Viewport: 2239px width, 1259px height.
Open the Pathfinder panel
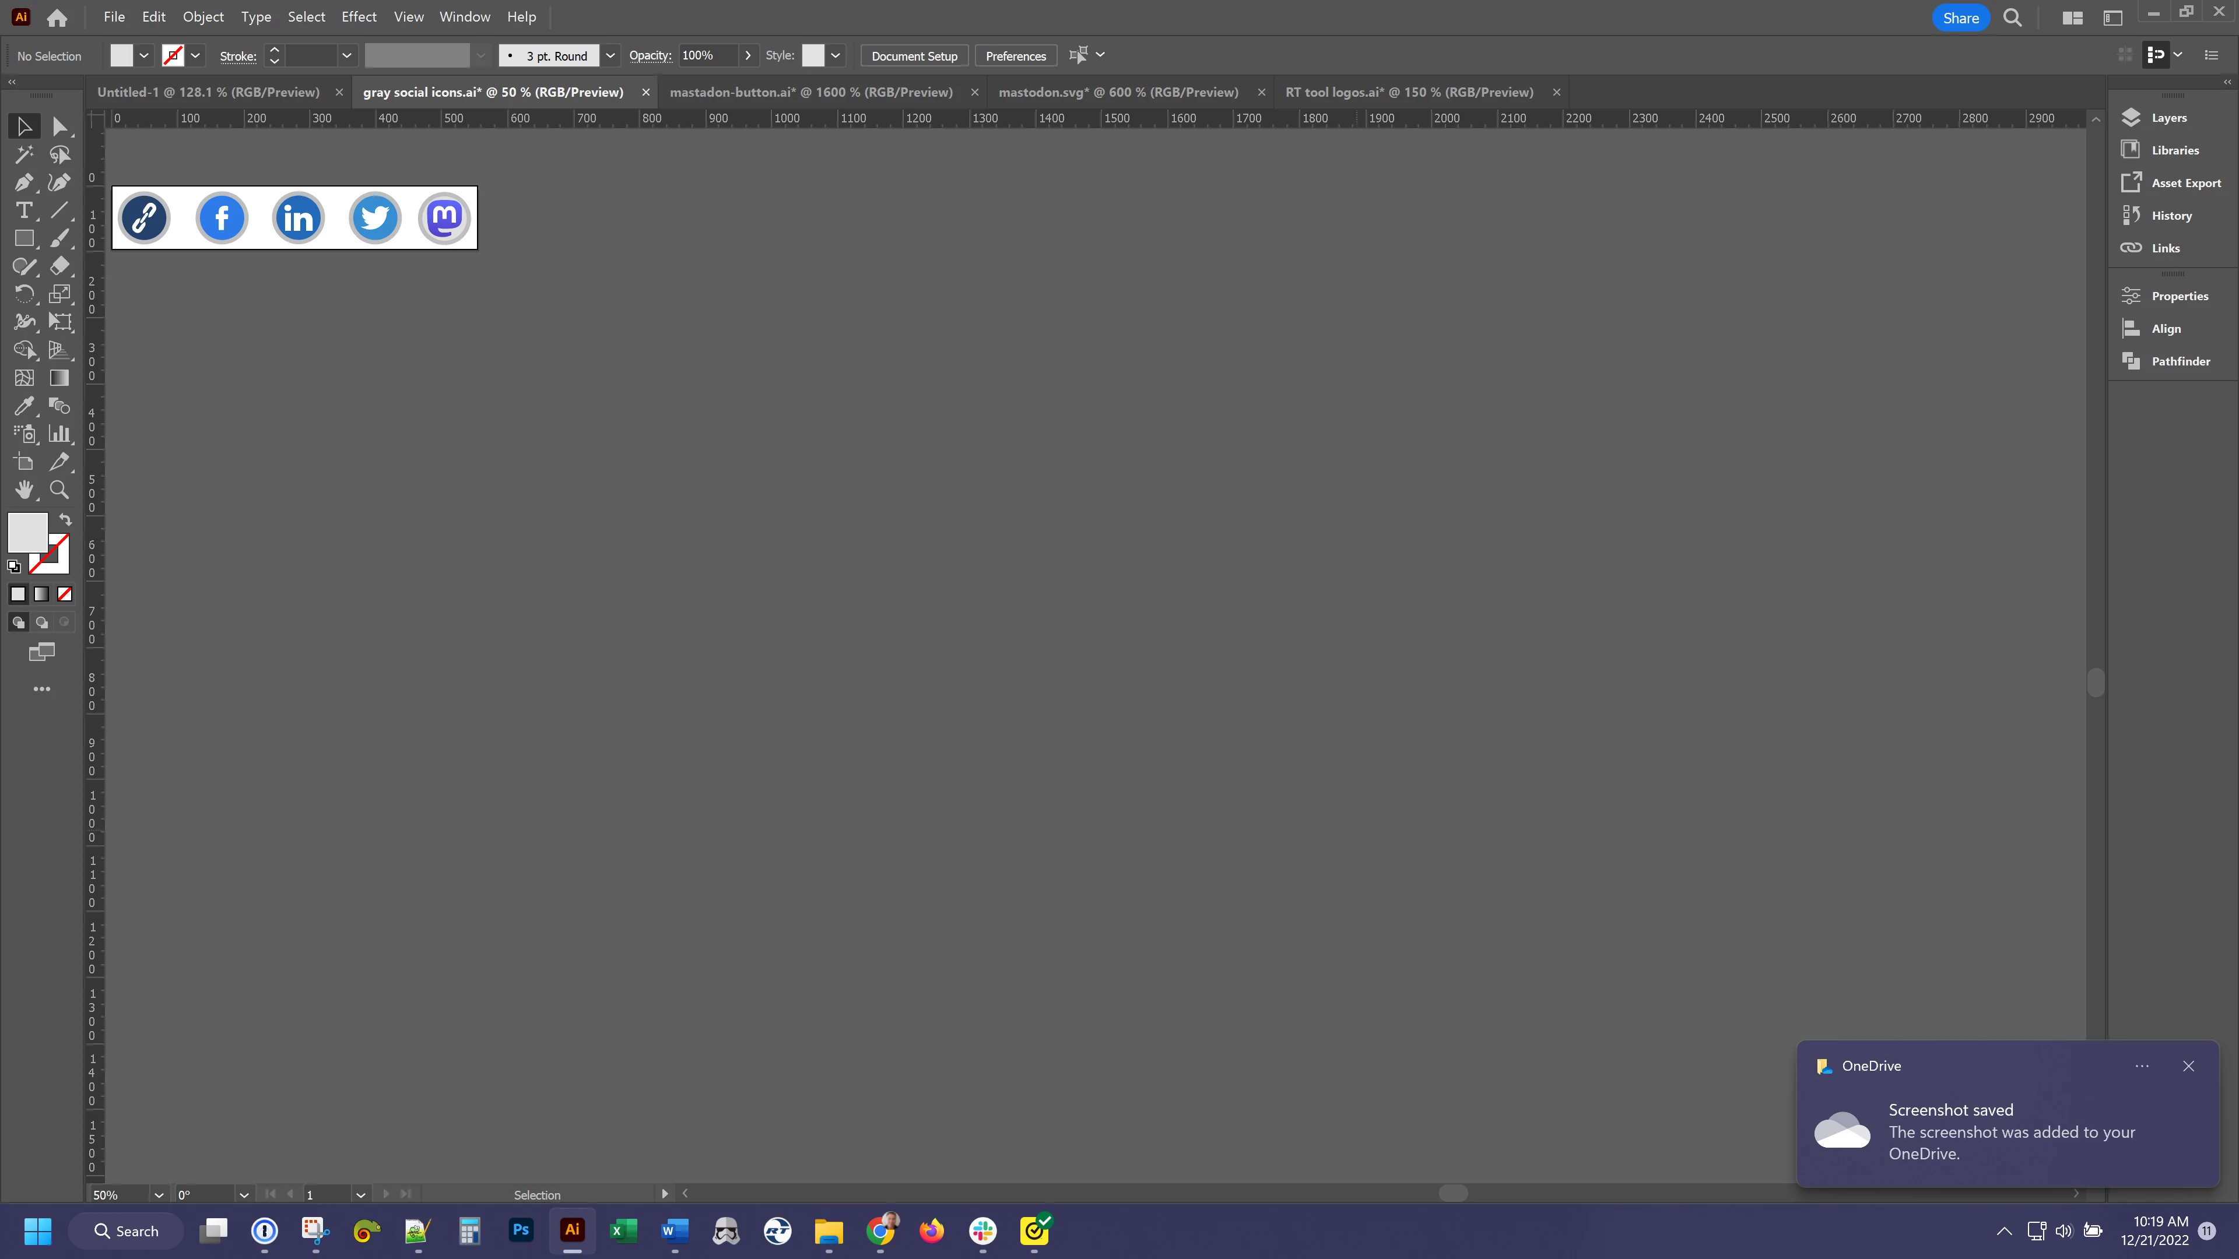coord(2180,361)
